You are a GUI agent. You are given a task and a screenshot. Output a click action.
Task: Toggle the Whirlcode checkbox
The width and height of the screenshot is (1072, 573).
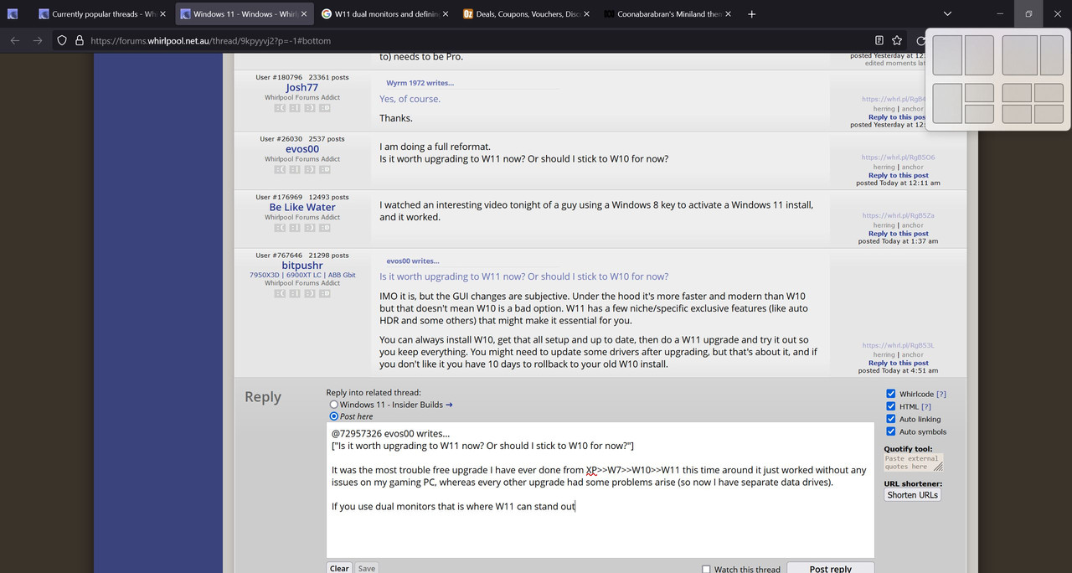tap(891, 394)
